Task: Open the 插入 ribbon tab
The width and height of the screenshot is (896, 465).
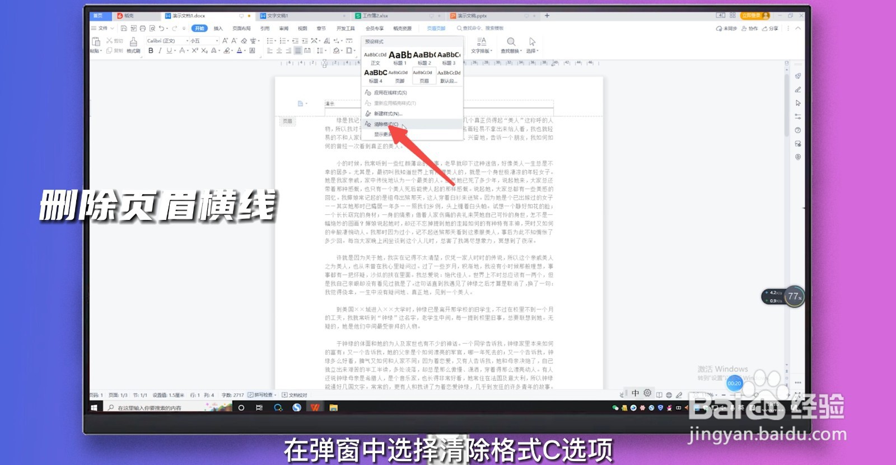Action: tap(218, 28)
